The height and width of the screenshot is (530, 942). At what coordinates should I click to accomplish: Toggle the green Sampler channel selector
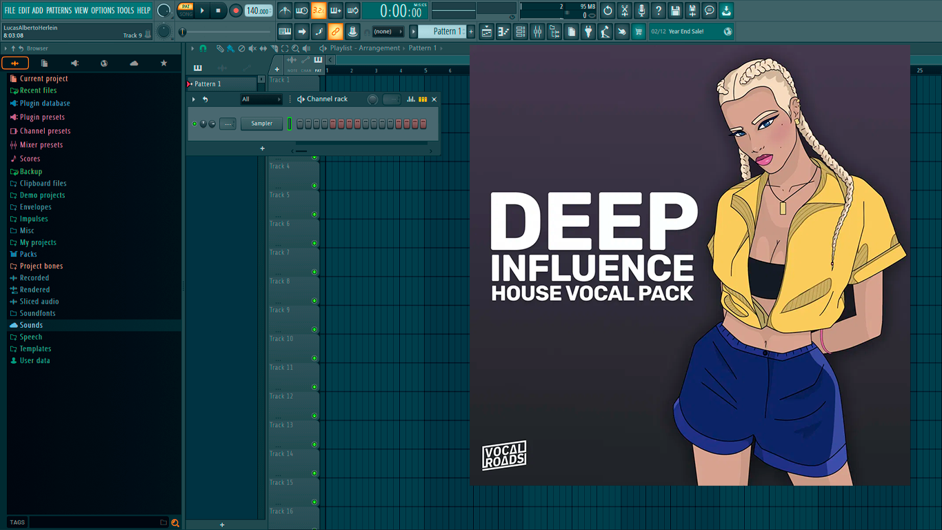point(290,124)
